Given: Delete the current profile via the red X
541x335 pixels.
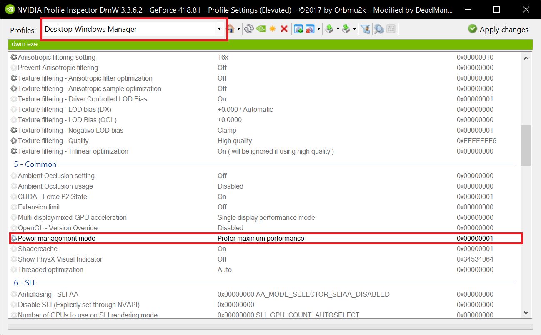Looking at the screenshot, I should point(284,29).
